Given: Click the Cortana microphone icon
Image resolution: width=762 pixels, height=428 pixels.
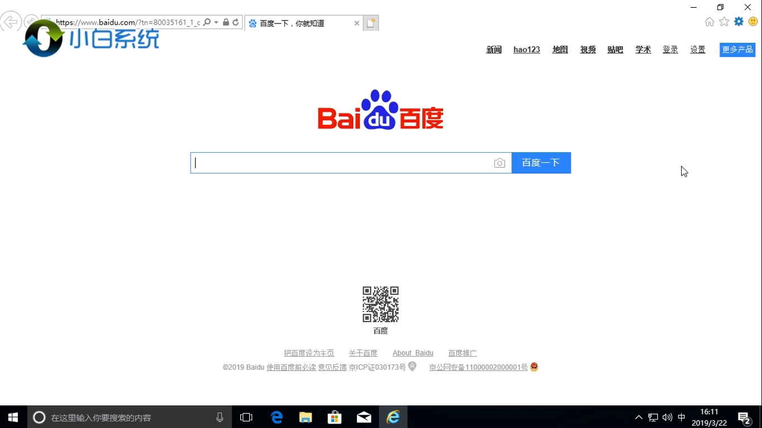Looking at the screenshot, I should (x=220, y=417).
